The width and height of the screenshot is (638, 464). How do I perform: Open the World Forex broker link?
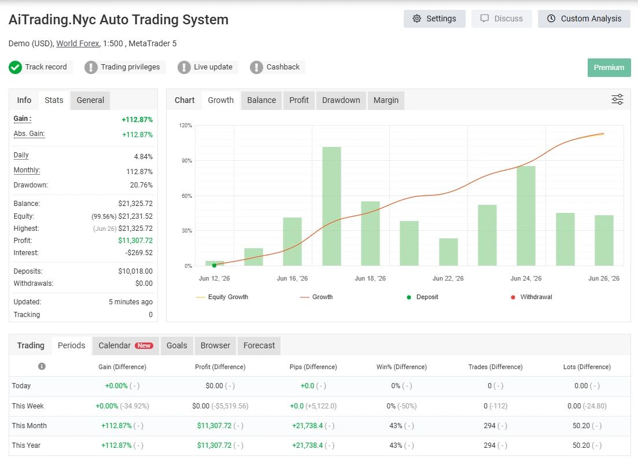[78, 43]
